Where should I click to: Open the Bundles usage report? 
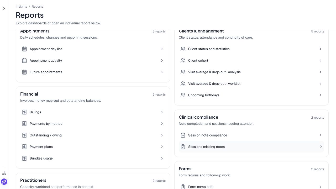click(x=93, y=158)
